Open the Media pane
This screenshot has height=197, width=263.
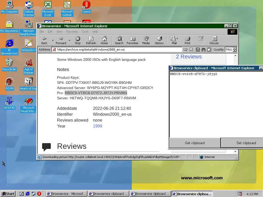point(146,41)
